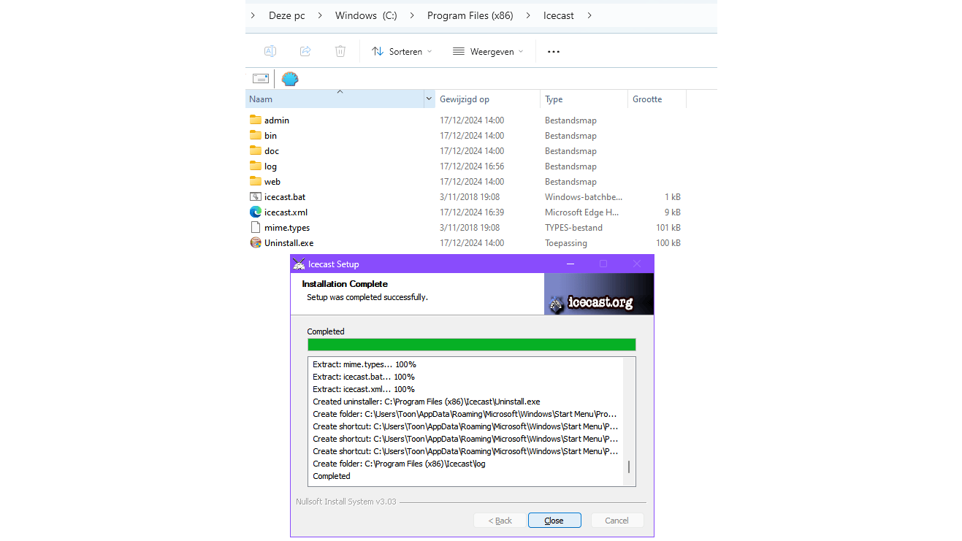Image resolution: width=962 pixels, height=541 pixels.
Task: Click the Cancel button in Icecast Setup
Action: 617,521
